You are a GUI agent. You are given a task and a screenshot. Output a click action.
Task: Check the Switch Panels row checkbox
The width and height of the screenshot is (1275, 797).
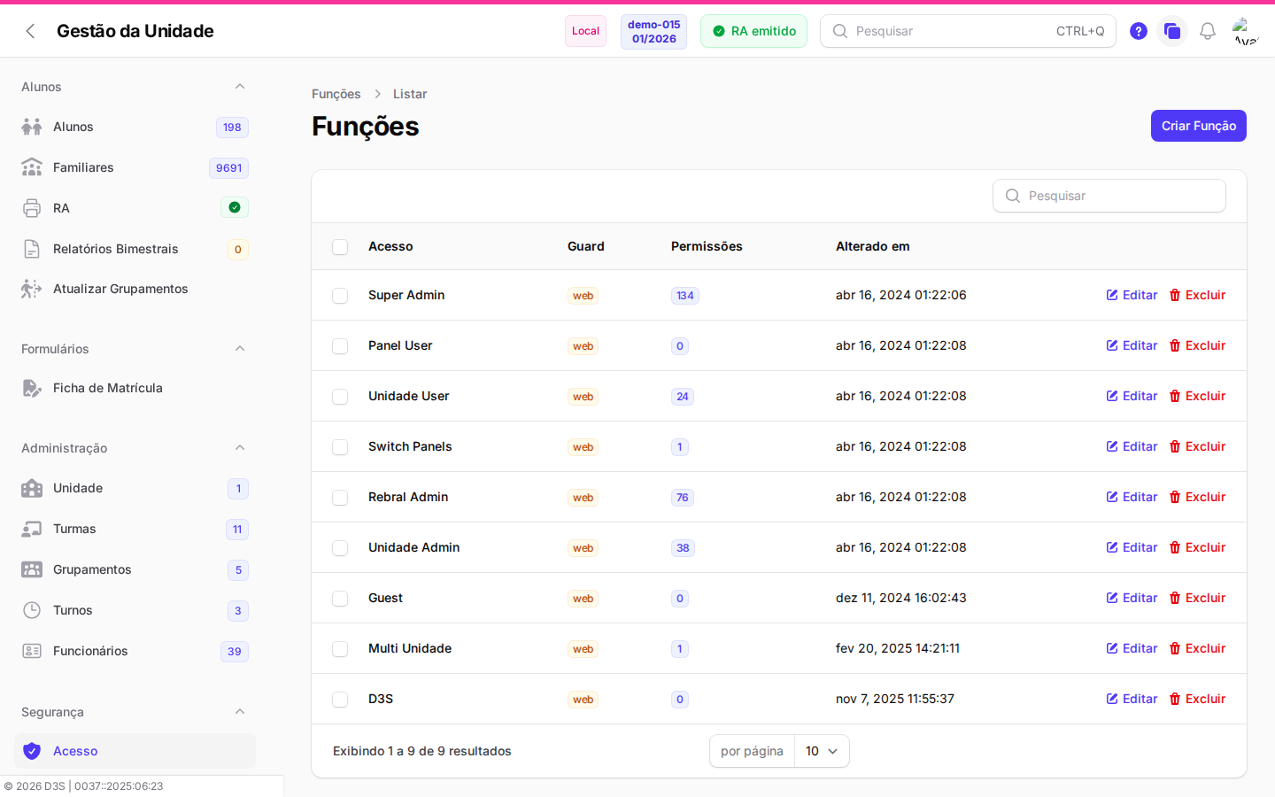[340, 447]
